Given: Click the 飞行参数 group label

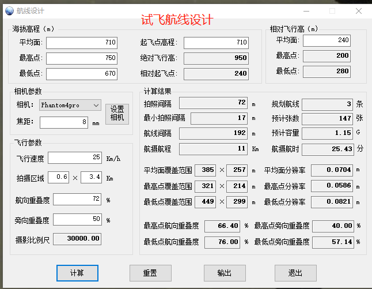Looking at the screenshot, I should (x=28, y=142).
